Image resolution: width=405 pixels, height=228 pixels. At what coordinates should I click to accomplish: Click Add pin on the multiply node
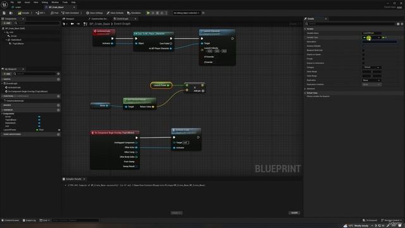(199, 91)
